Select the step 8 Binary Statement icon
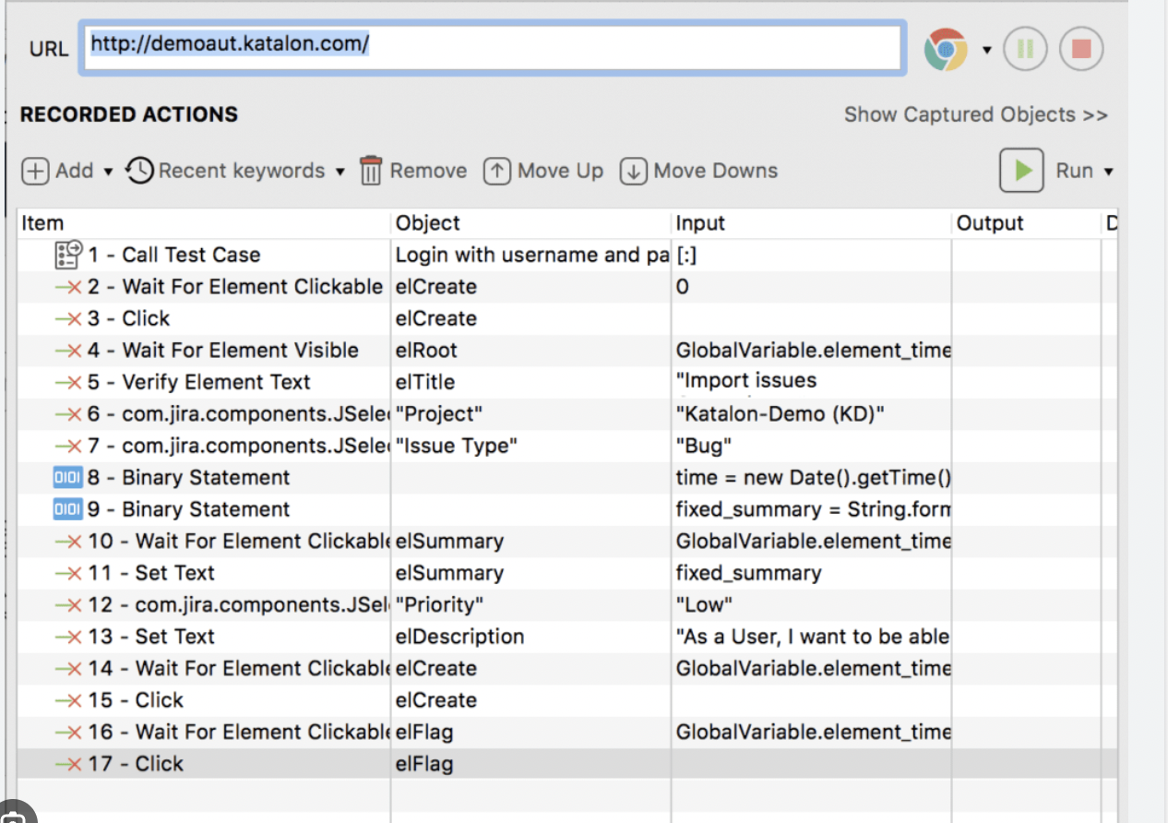The height and width of the screenshot is (823, 1168). tap(68, 478)
